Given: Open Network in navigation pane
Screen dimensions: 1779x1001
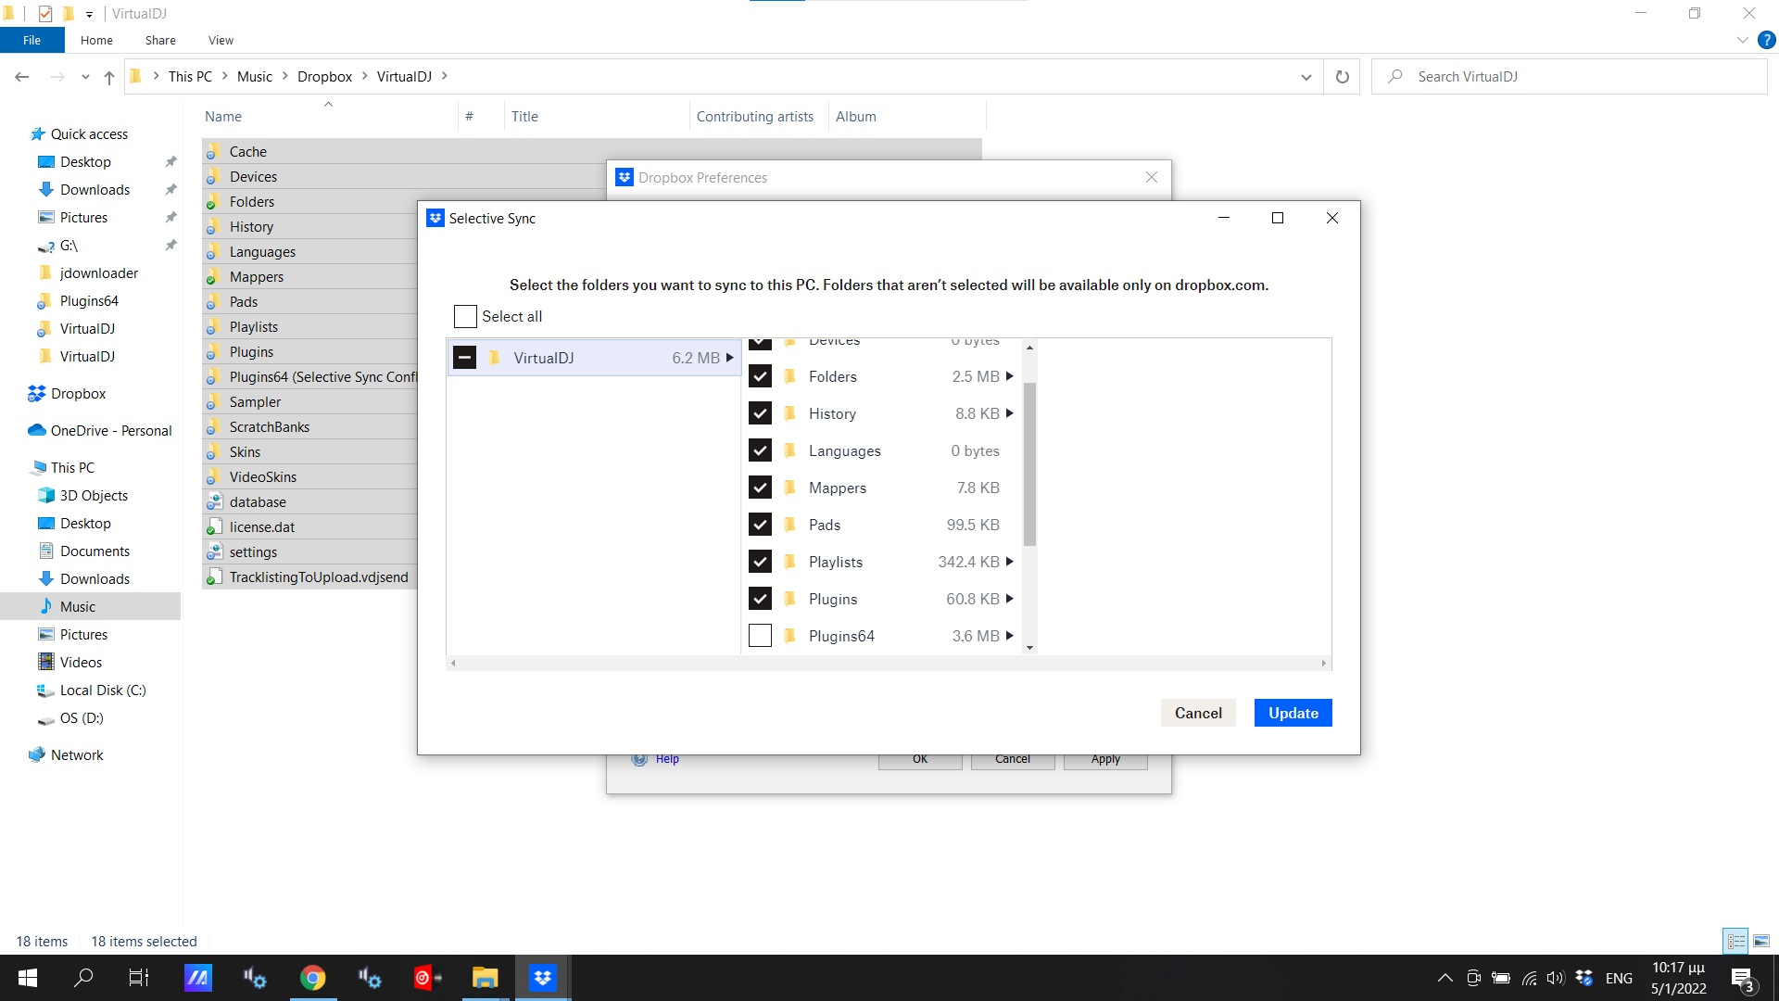Looking at the screenshot, I should coord(77,755).
